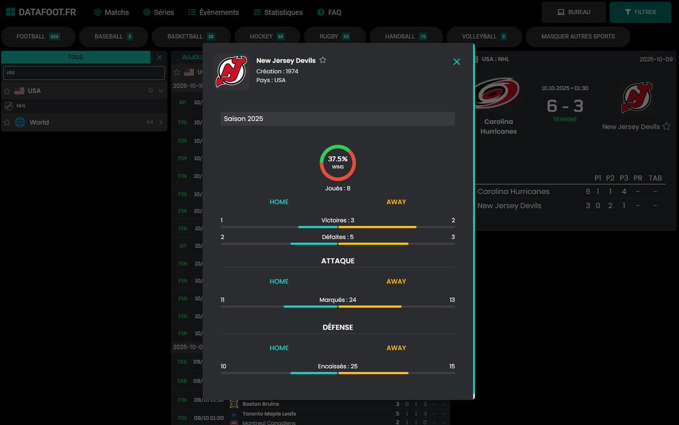Close the sidebar with the X icon
This screenshot has height=425, width=679.
[x=159, y=57]
